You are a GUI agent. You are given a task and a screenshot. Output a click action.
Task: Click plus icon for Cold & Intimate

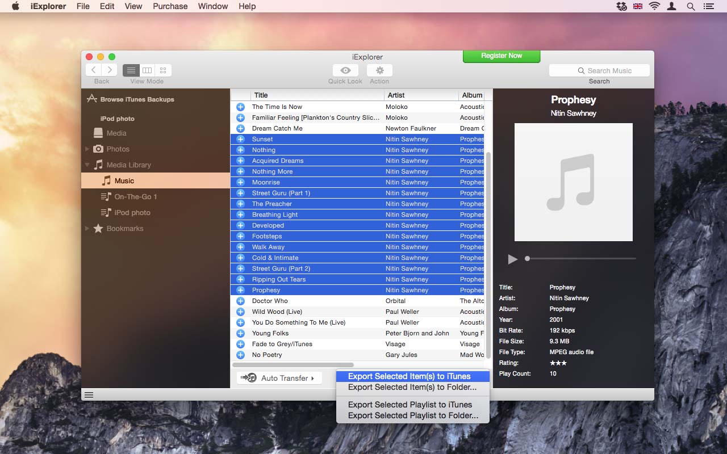coord(240,258)
